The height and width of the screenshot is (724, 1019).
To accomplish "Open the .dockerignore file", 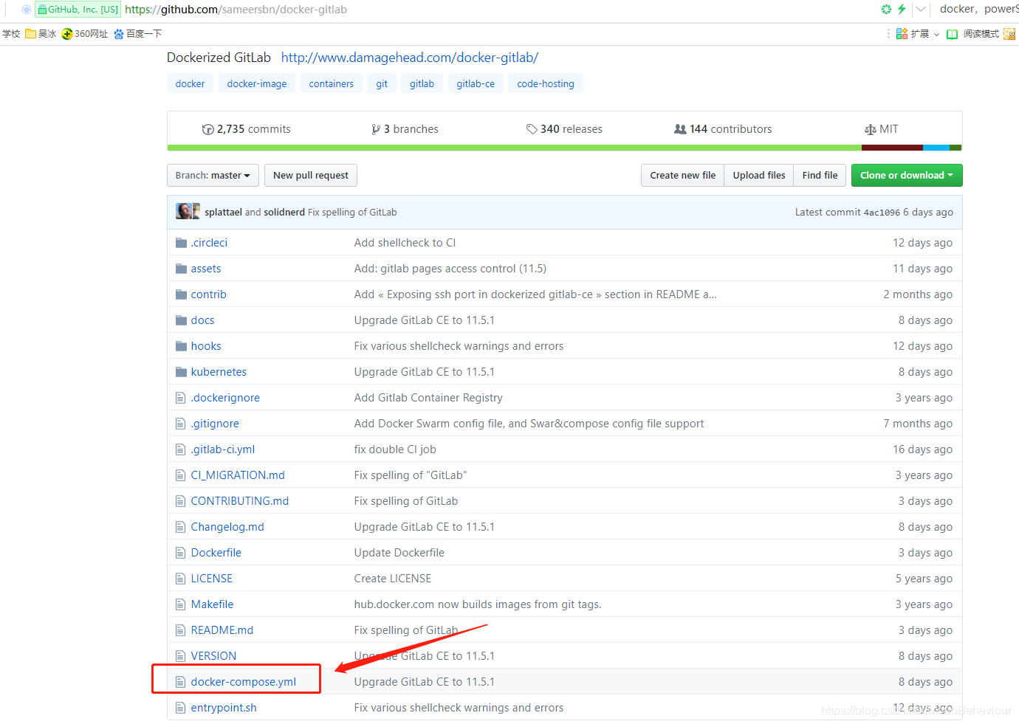I will [225, 398].
